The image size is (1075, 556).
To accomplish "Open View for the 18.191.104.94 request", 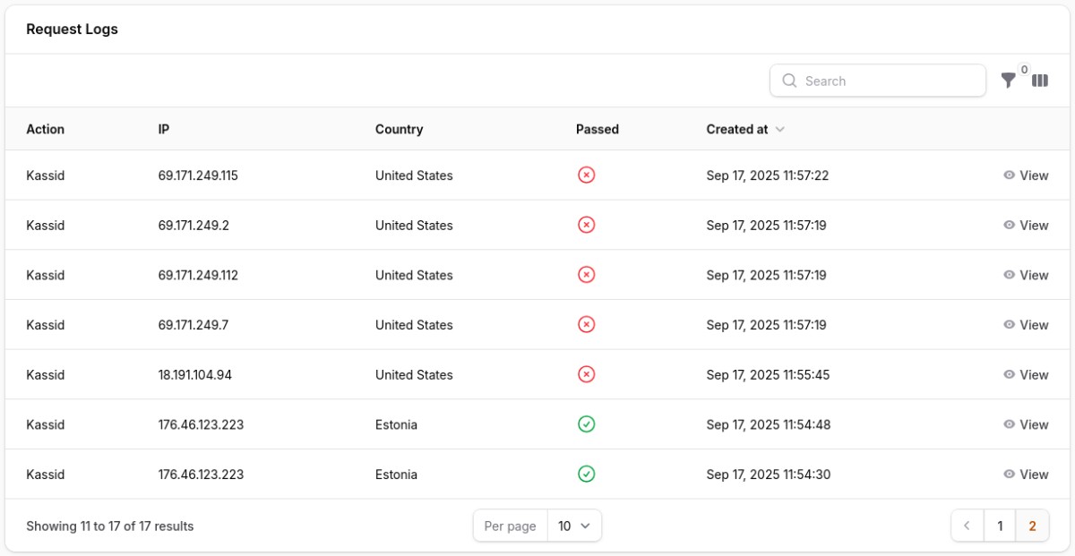I will point(1026,375).
